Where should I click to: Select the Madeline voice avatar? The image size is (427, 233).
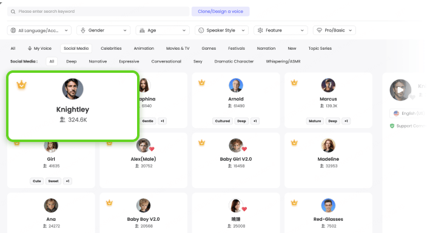pyautogui.click(x=328, y=146)
